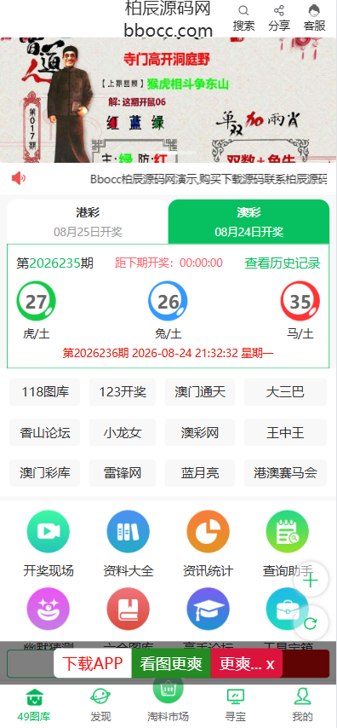Viewport: 337px width, 728px height.
Task: Click 下载APP button
Action: [93, 663]
